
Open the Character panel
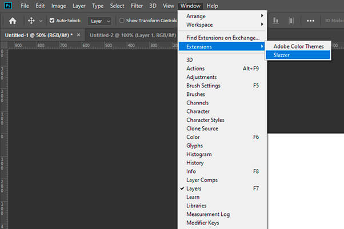click(x=222, y=111)
